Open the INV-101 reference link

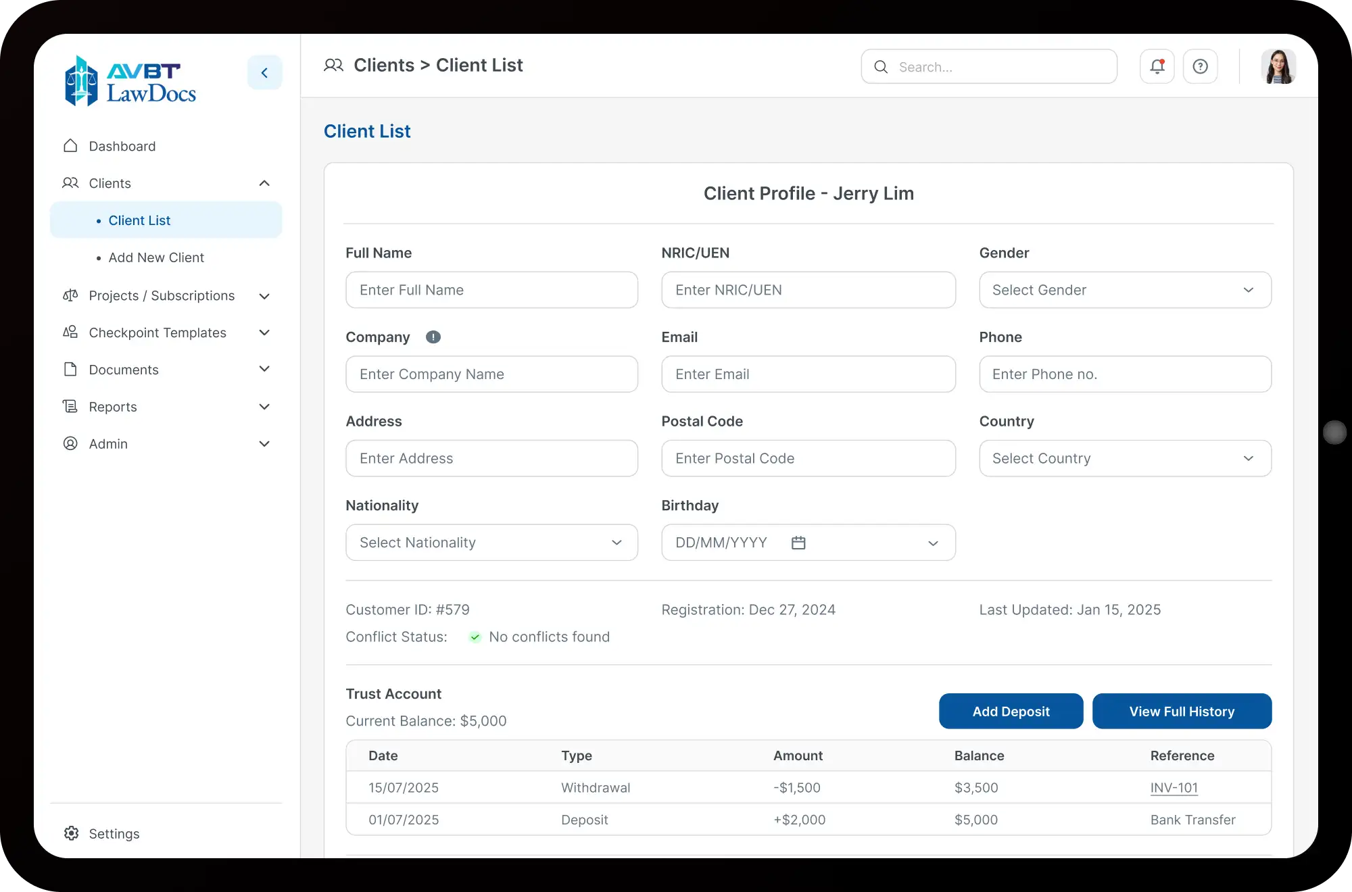coord(1174,787)
